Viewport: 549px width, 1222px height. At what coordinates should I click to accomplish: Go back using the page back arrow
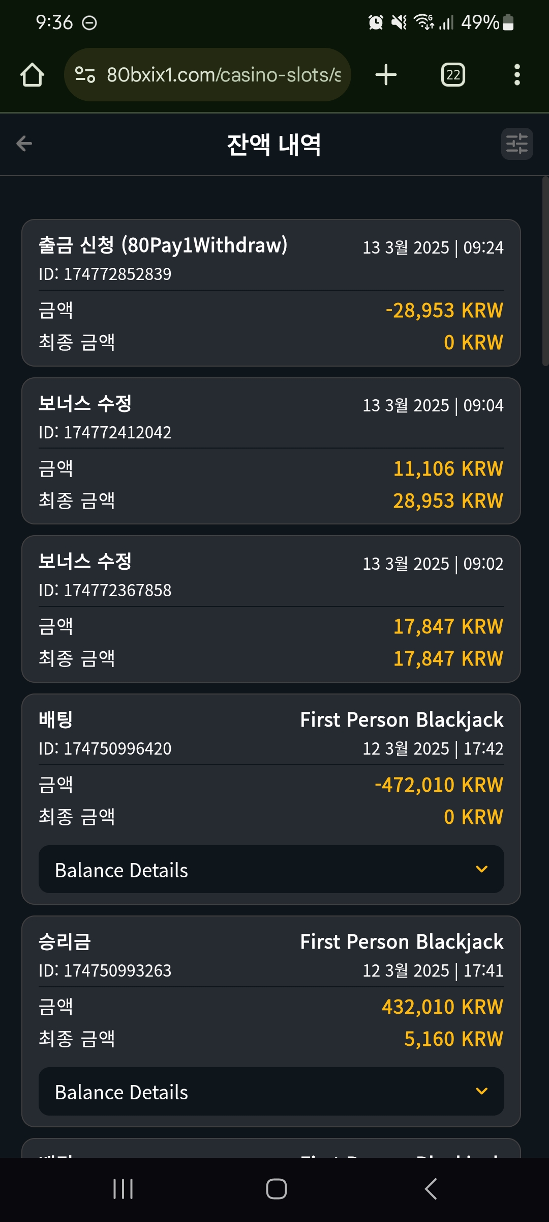24,144
